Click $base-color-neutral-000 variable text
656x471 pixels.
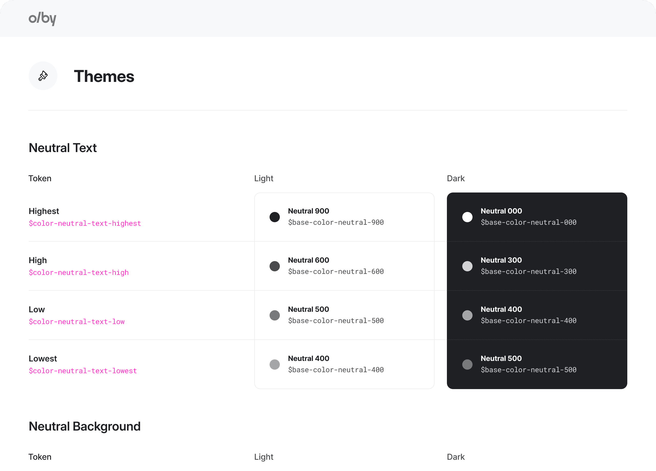click(x=528, y=222)
